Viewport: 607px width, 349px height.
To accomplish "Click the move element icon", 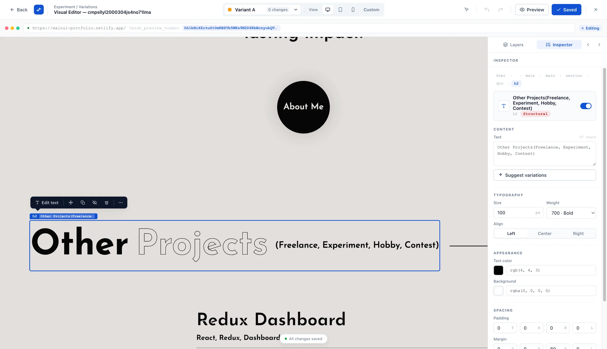I will click(71, 203).
